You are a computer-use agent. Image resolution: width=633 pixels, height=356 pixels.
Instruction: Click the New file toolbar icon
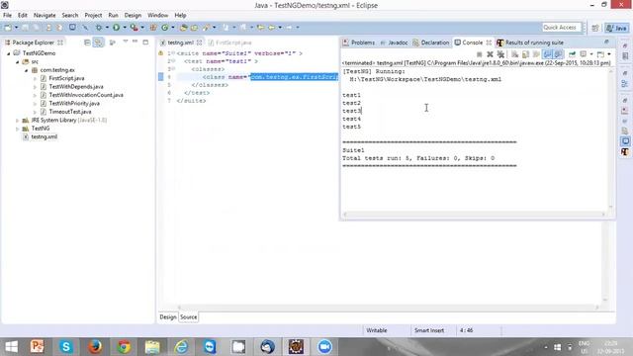(x=8, y=28)
